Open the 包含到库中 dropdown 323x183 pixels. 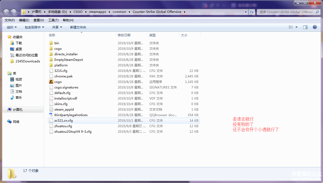click(34, 27)
